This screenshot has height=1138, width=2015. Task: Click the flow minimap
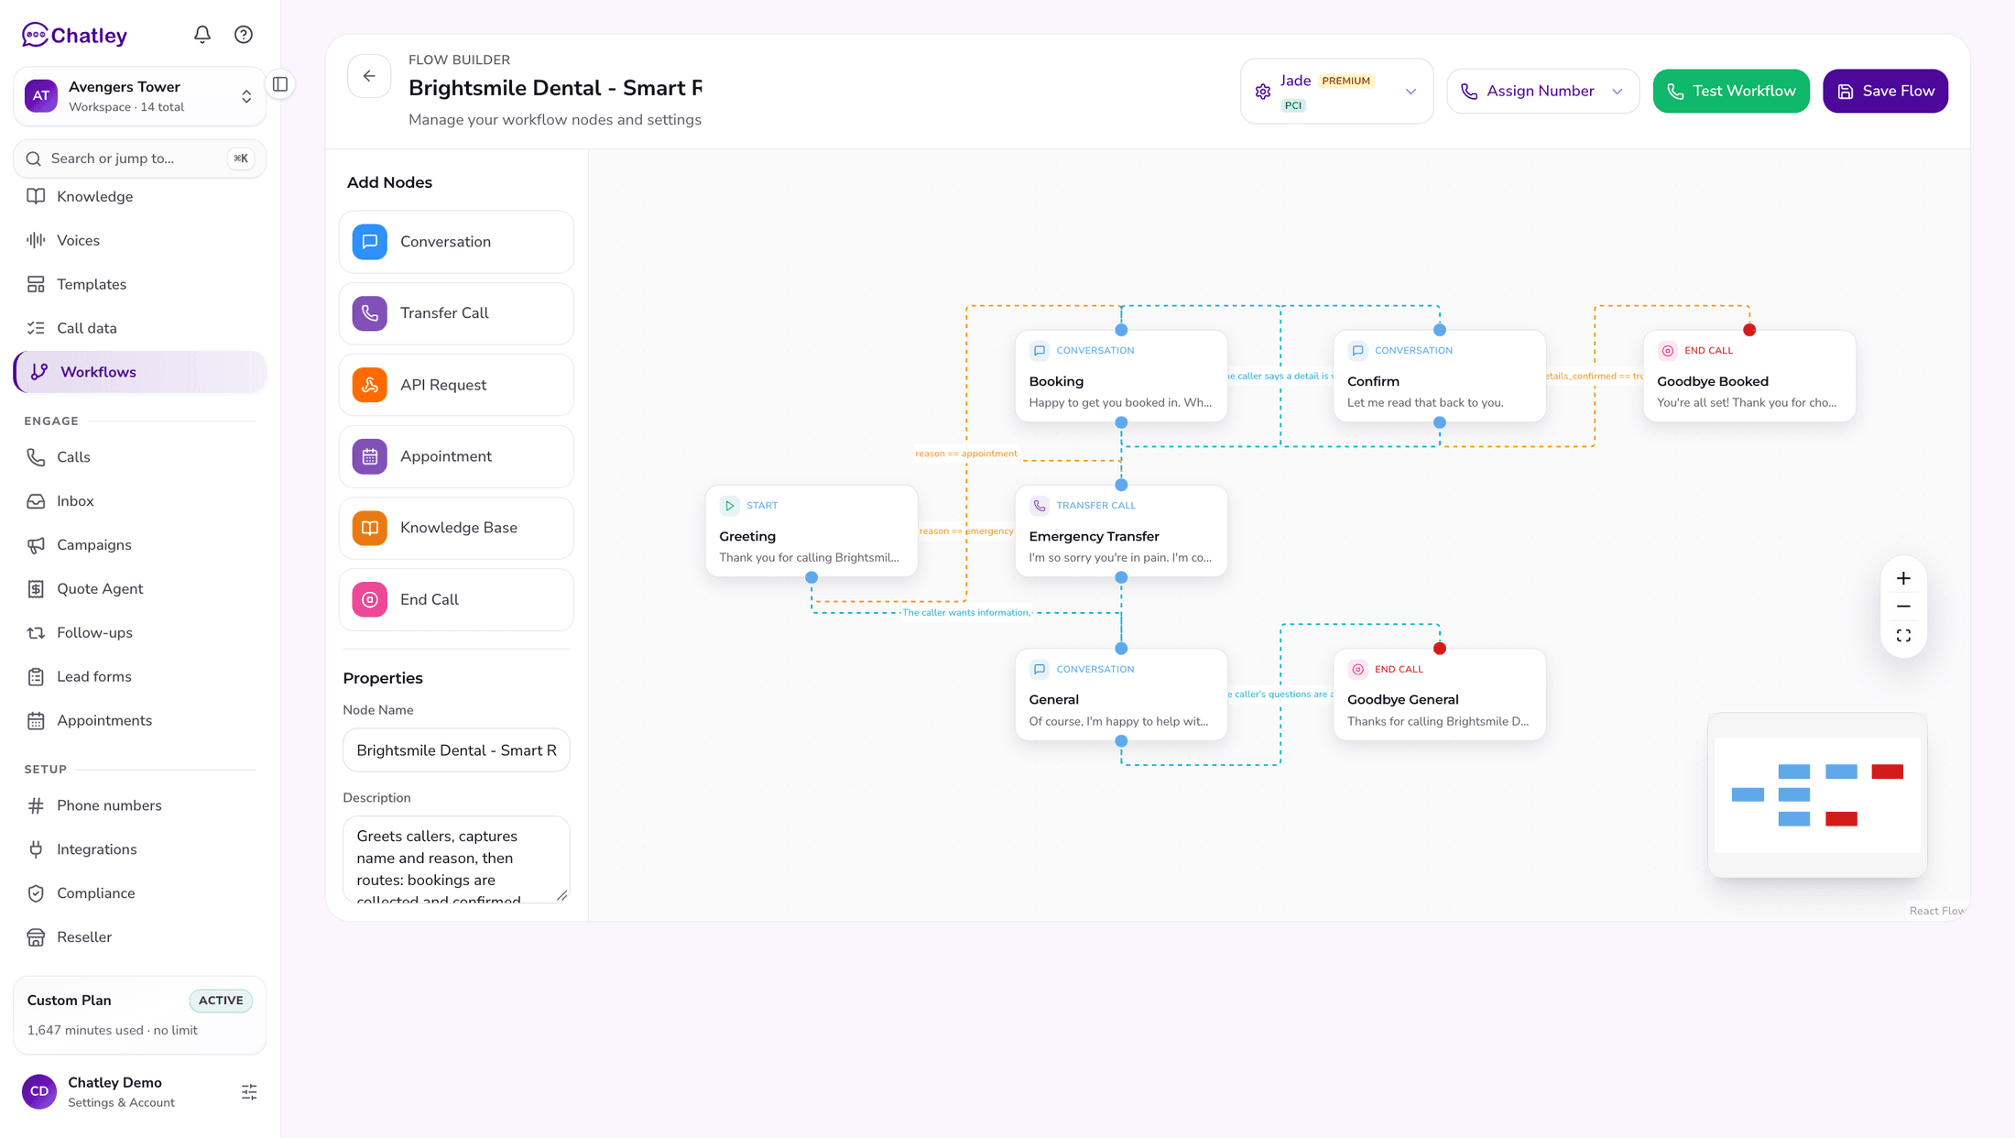coord(1817,795)
